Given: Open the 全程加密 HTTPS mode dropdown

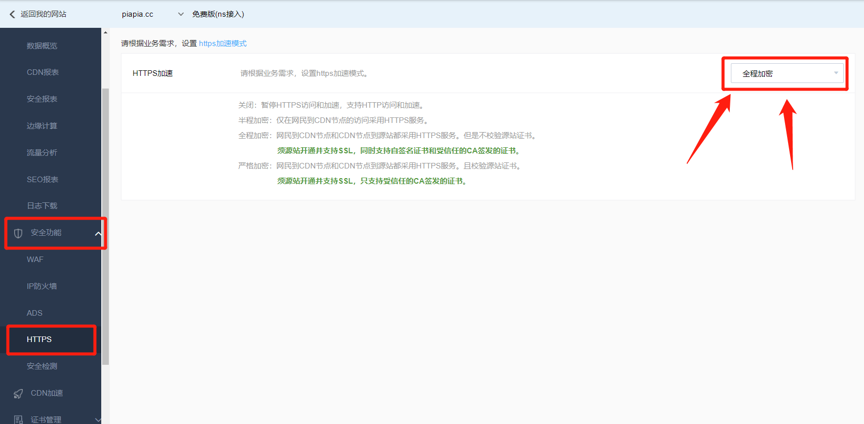Looking at the screenshot, I should click(x=787, y=73).
